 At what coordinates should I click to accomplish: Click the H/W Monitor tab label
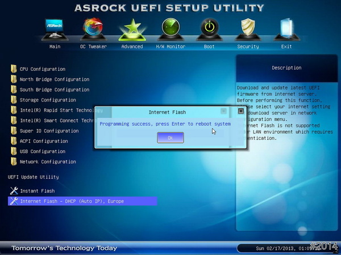170,46
